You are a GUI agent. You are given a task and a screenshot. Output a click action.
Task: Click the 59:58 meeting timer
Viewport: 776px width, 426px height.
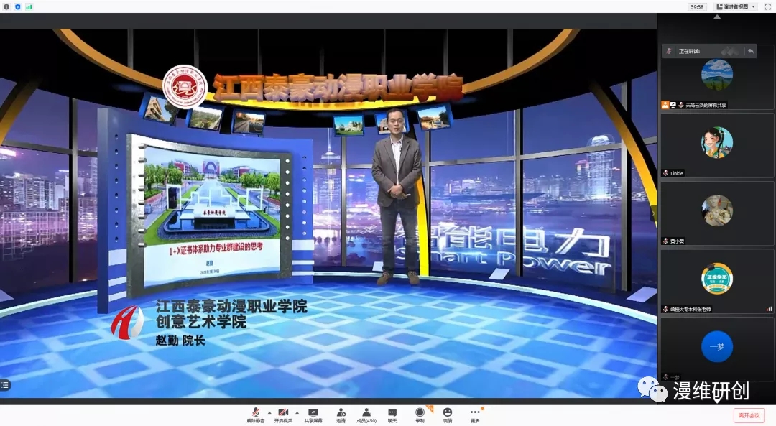[697, 7]
